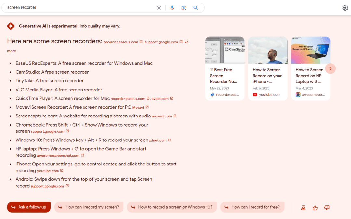Click Ask a follow up button
Screen dimensions: 351x219
pyautogui.click(x=29, y=207)
